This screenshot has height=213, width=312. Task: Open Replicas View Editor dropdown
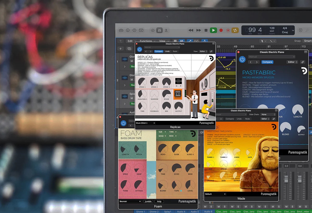coord(204,51)
